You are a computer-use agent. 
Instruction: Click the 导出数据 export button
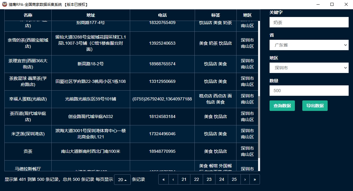315,106
